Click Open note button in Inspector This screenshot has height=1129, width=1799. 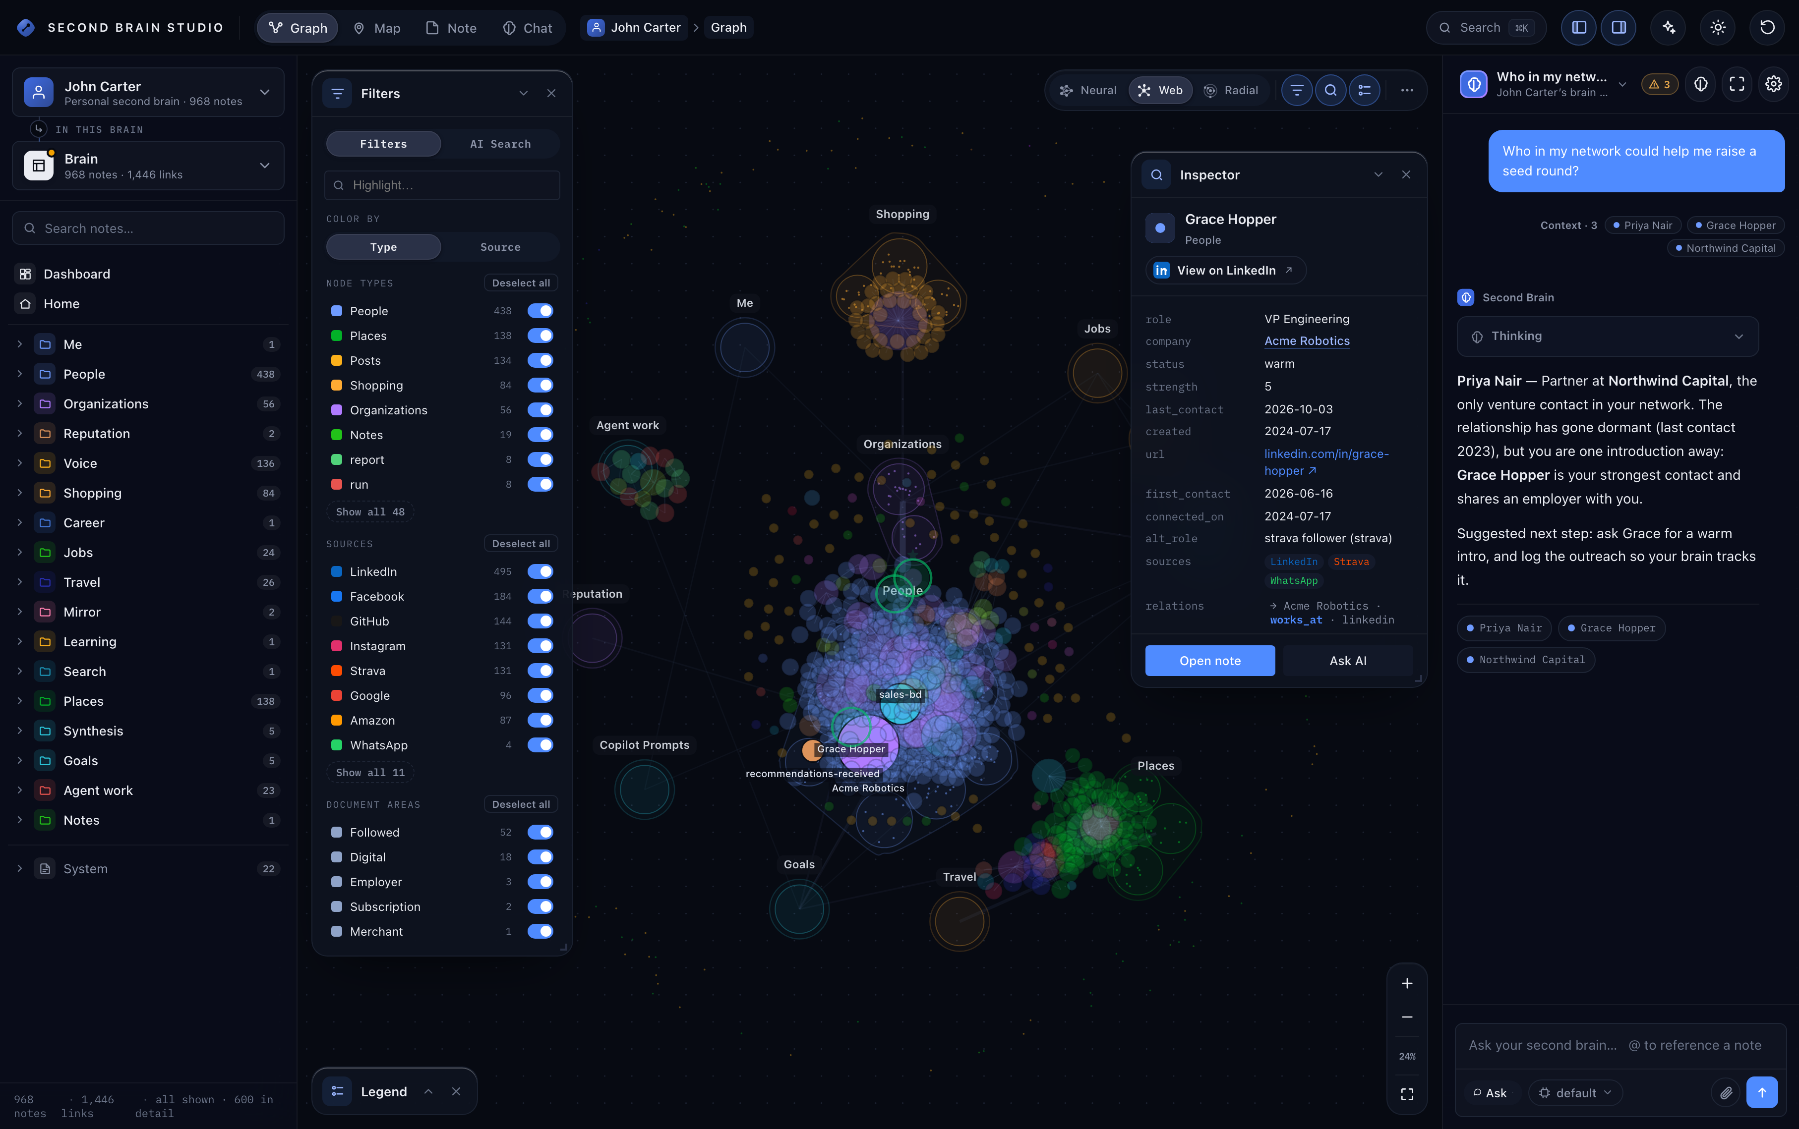[1209, 661]
